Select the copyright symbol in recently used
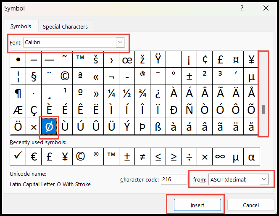279x216 pixels. point(80,156)
